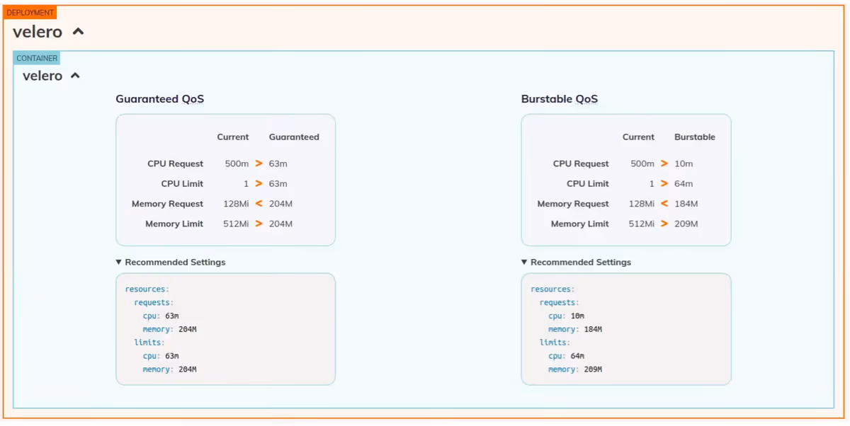
Task: Click the orange DEPLOYMENT badge
Action: tap(30, 13)
